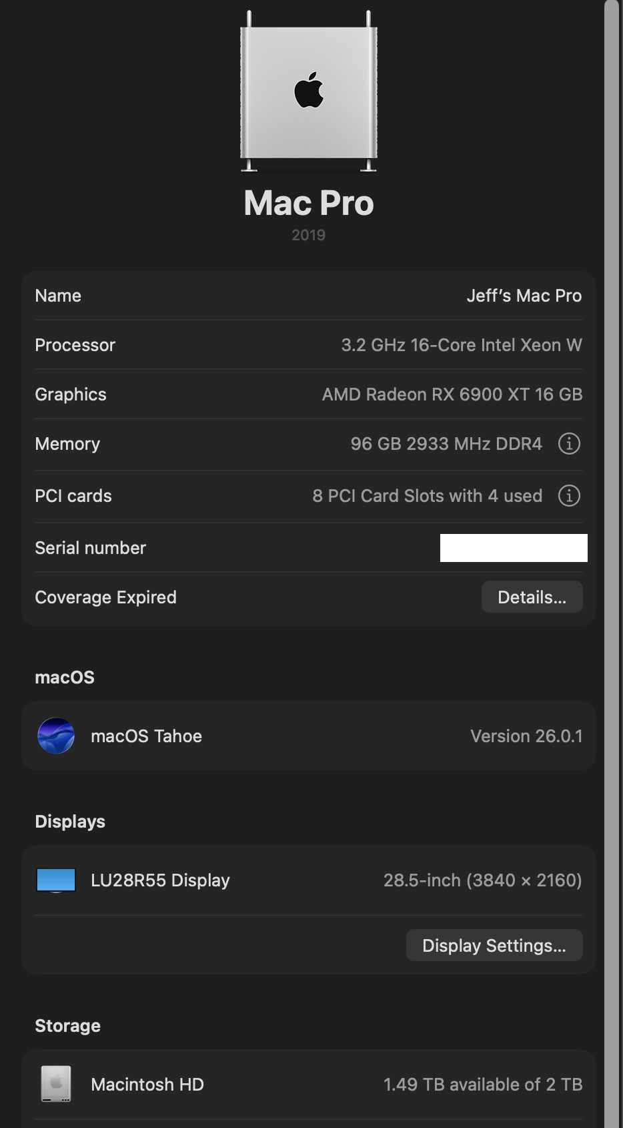Click the 2019 model year text
Screen dimensions: 623x1128
tap(309, 235)
